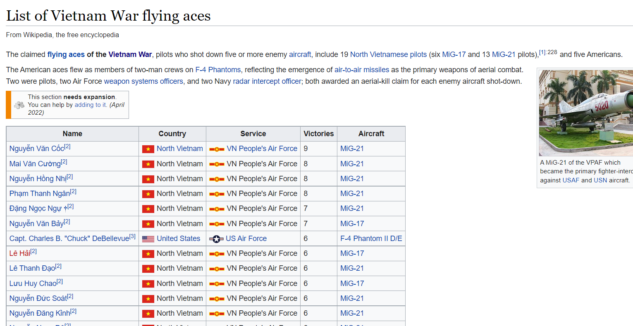Click the Victories column header
The width and height of the screenshot is (633, 326).
(318, 134)
